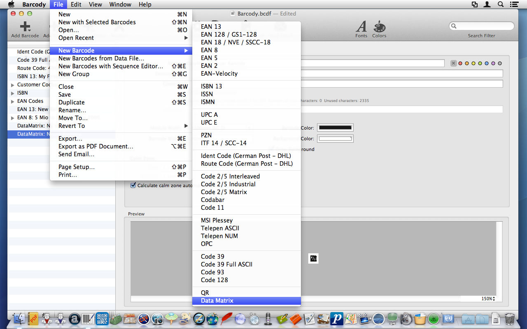Choose Export as PDF Document
This screenshot has width=527, height=329.
121,146
